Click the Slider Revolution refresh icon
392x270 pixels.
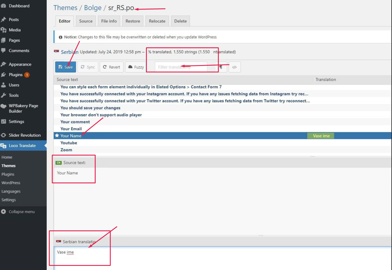pos(4,135)
